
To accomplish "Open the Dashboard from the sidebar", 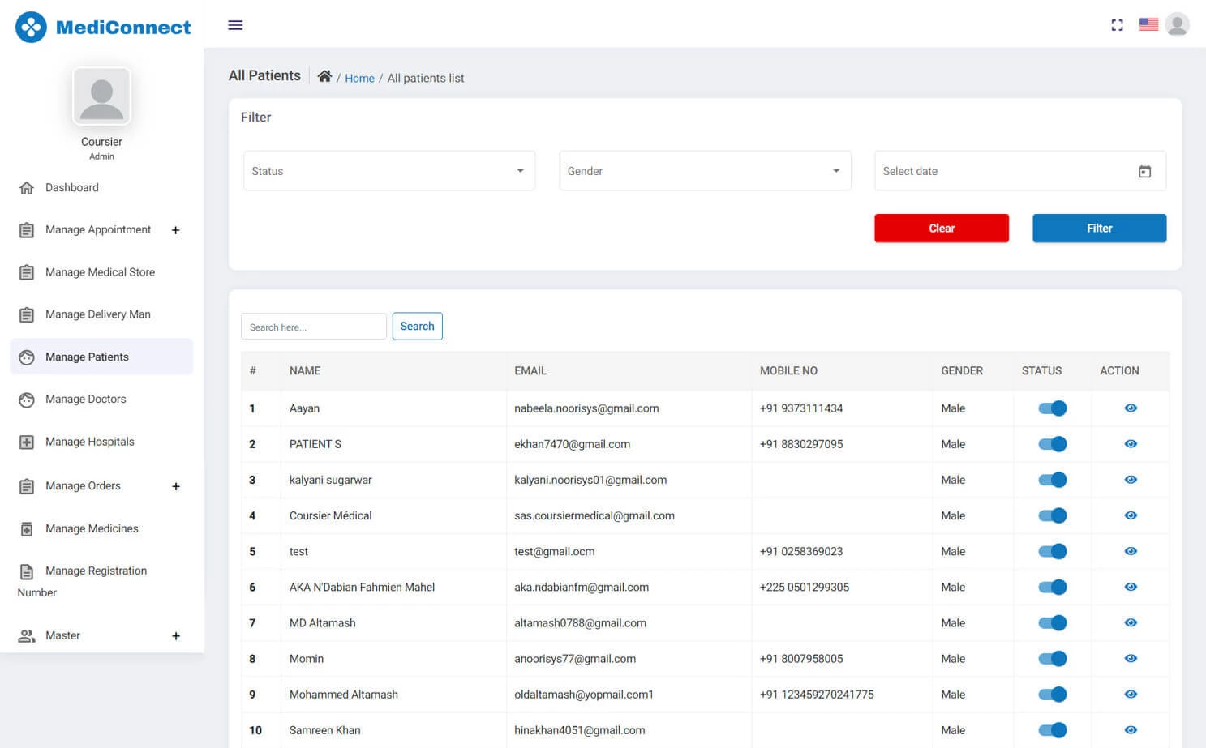I will coord(27,187).
